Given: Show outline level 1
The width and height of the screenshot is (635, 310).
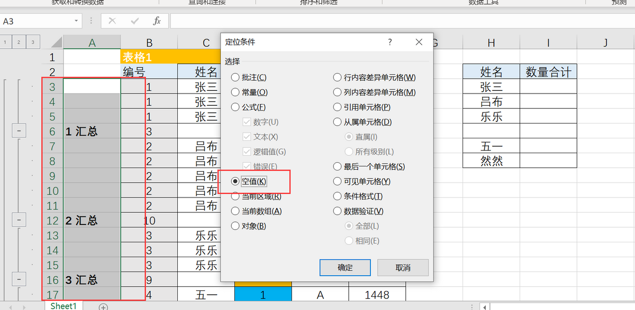Looking at the screenshot, I should coord(5,42).
